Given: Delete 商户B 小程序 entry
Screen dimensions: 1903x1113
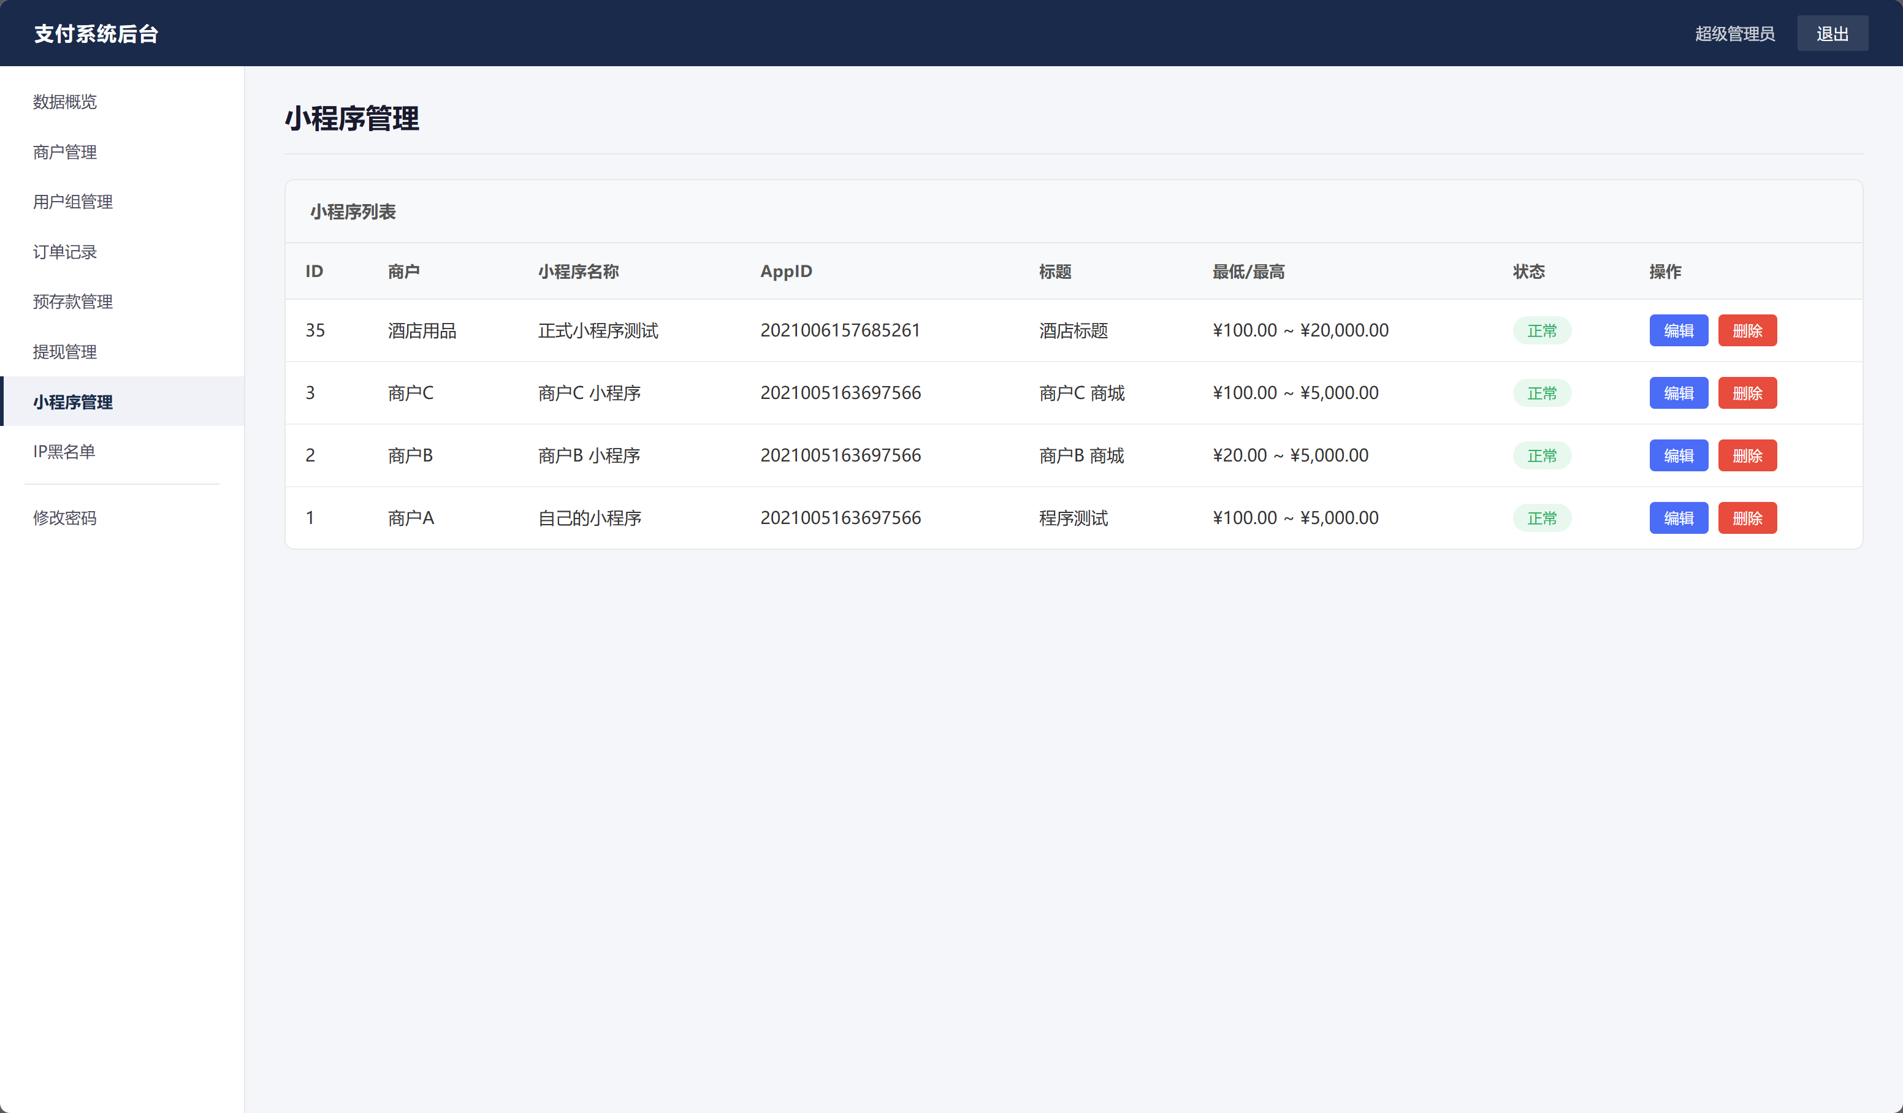Looking at the screenshot, I should click(x=1747, y=455).
